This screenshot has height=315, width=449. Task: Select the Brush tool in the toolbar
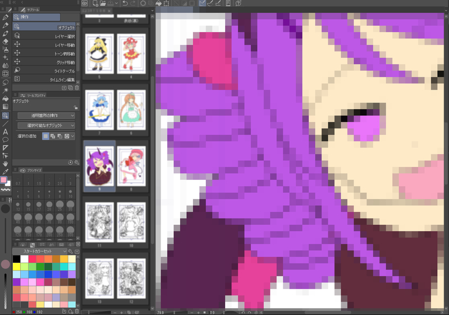click(x=6, y=34)
